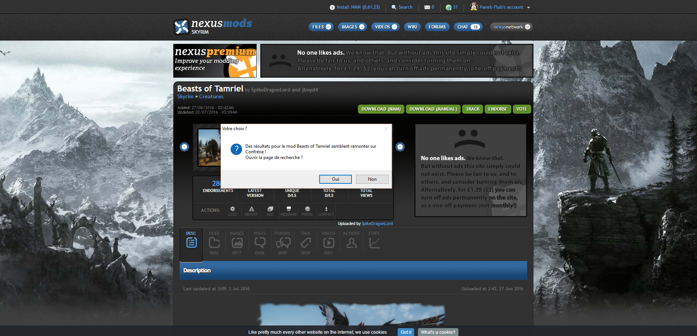Screen dimensions: 697x336
Task: Open the Perms action icon
Action: (x=307, y=209)
